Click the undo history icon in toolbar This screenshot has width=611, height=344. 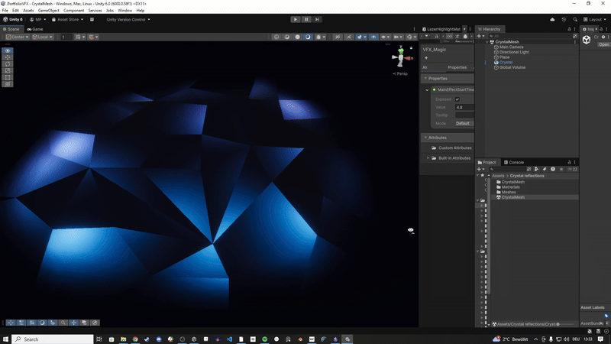coord(563,19)
